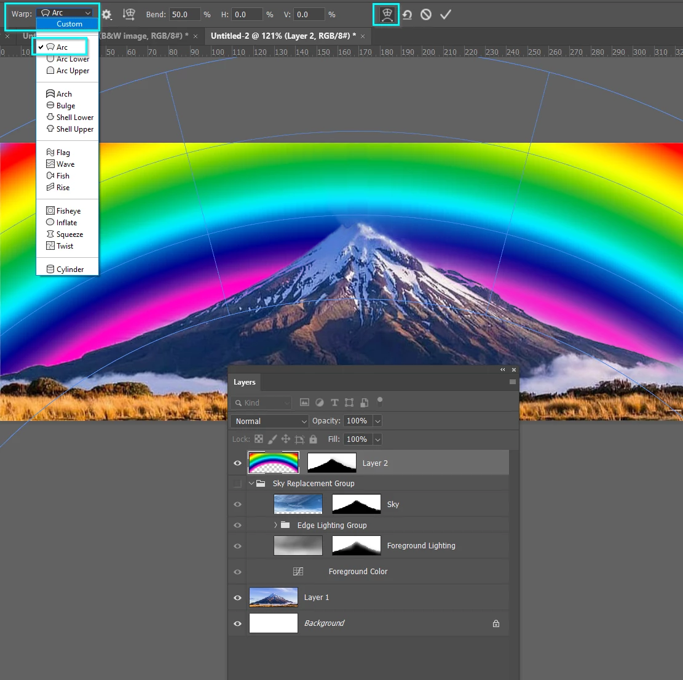Open the warp settings gear icon
The height and width of the screenshot is (680, 683).
[106, 15]
